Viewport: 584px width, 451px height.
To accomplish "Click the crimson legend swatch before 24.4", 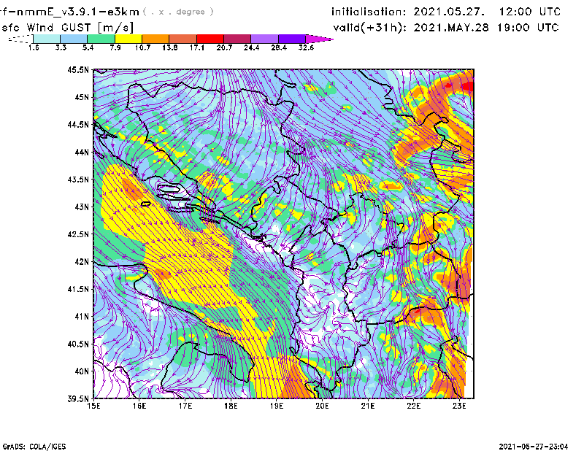I will coord(237,39).
